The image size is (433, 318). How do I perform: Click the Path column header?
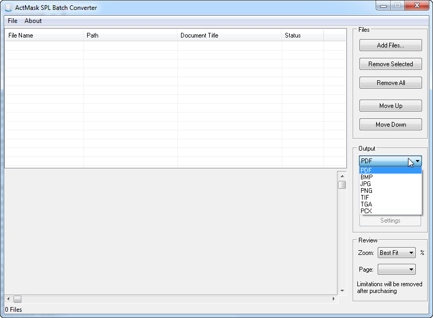pyautogui.click(x=130, y=35)
